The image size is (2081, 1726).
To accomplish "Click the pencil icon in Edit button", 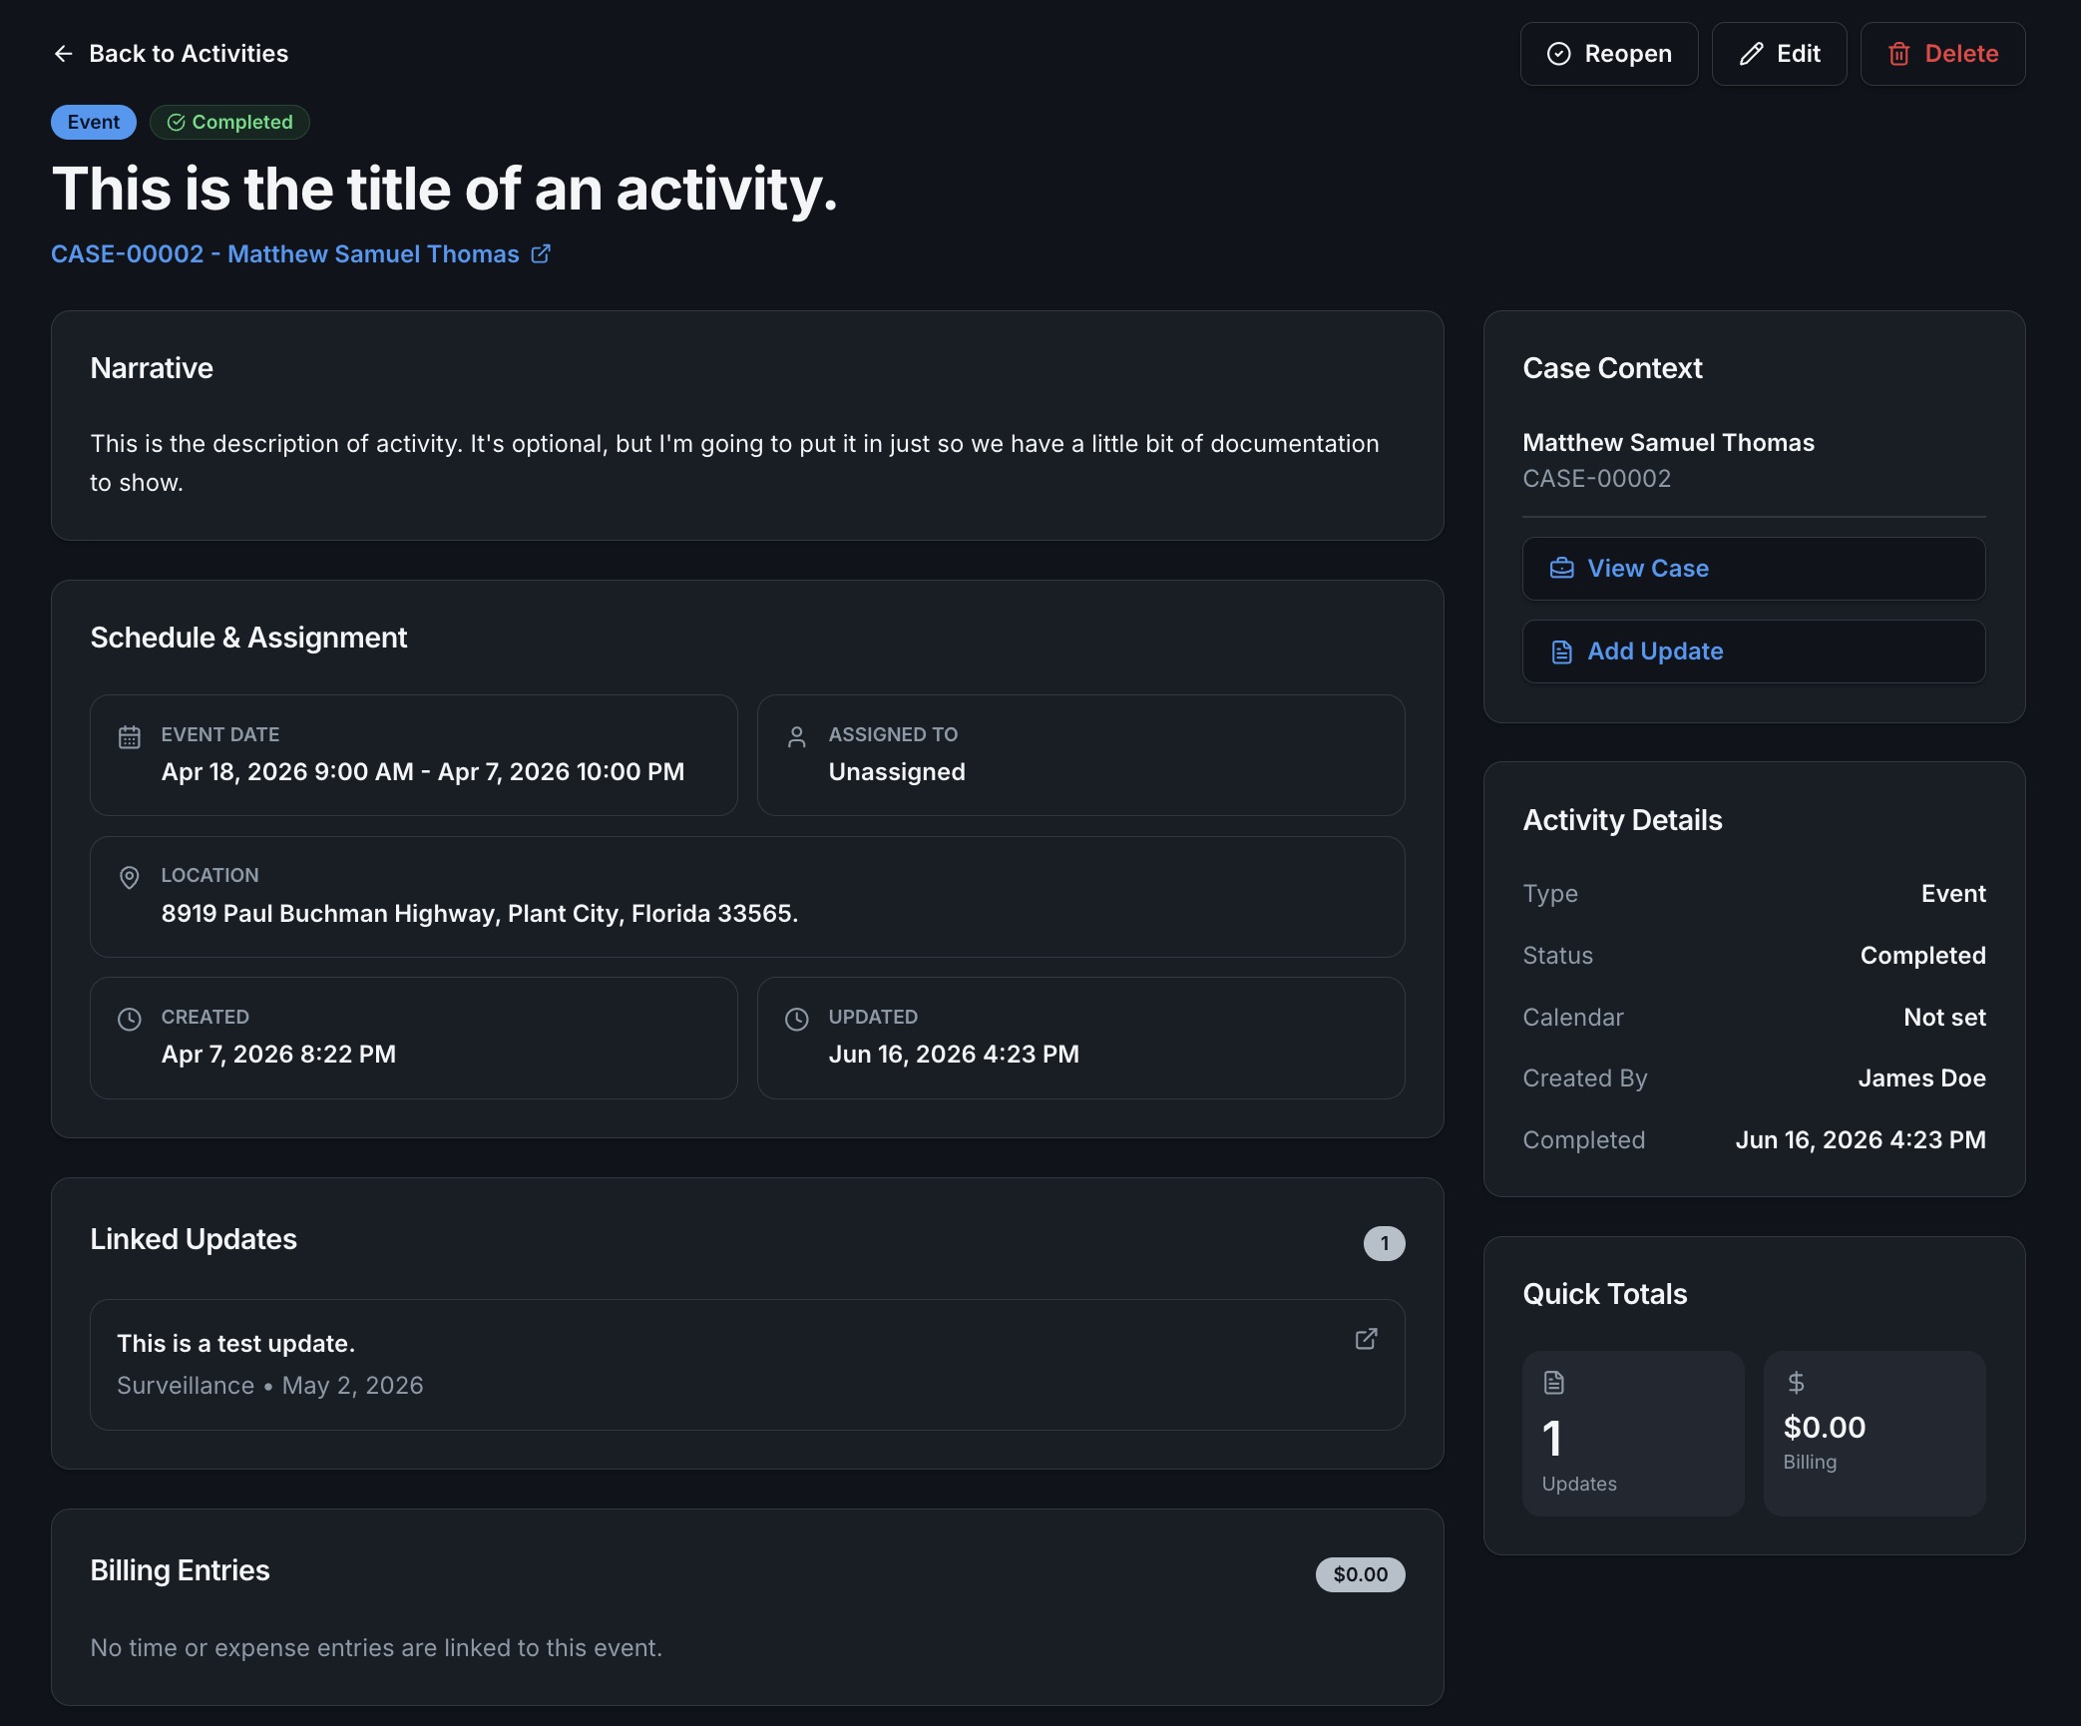I will pyautogui.click(x=1751, y=54).
